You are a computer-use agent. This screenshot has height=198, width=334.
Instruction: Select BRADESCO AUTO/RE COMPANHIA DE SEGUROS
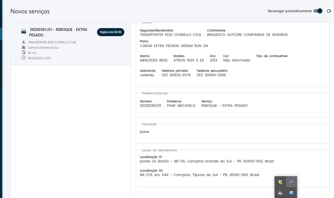[247, 35]
